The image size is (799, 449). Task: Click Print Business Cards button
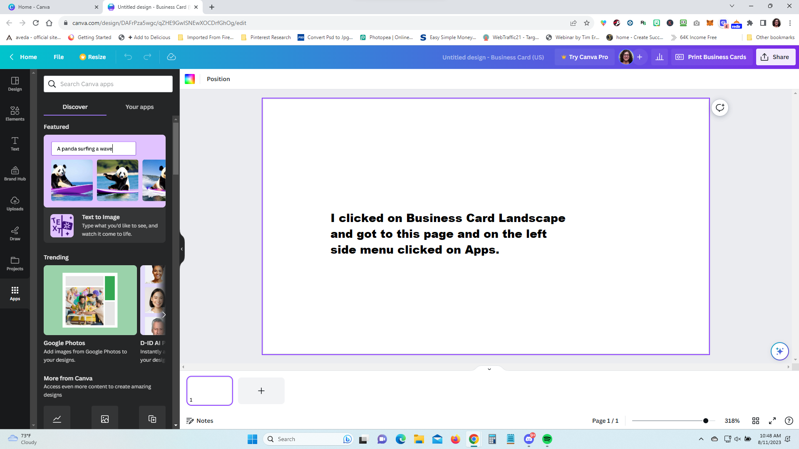pos(711,57)
